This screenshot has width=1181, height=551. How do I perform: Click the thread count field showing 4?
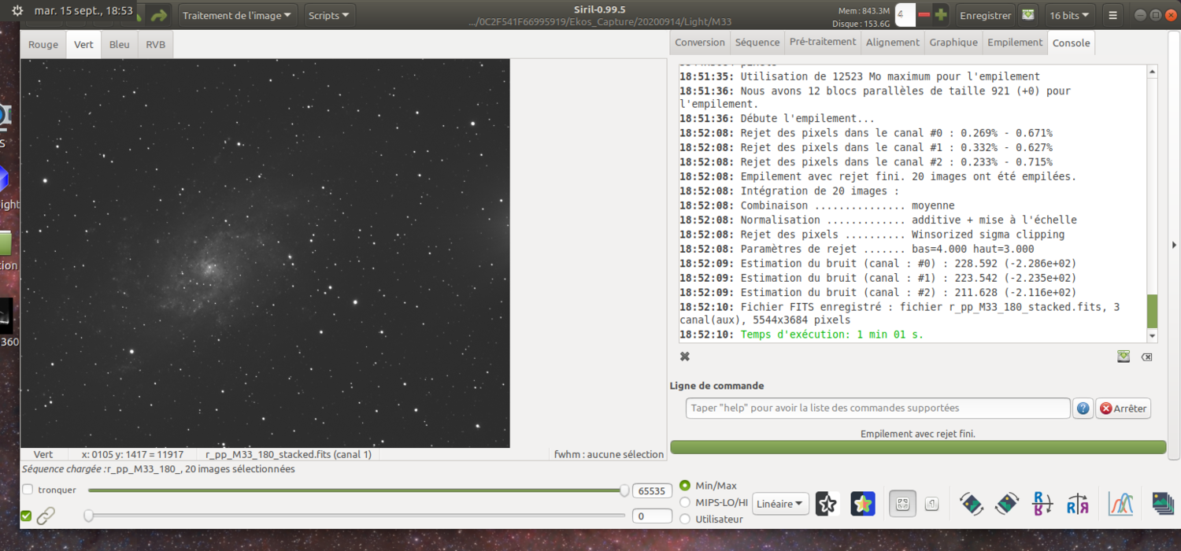point(904,15)
